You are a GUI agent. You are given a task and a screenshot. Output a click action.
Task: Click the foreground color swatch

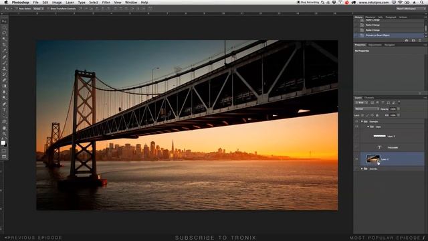(3, 143)
